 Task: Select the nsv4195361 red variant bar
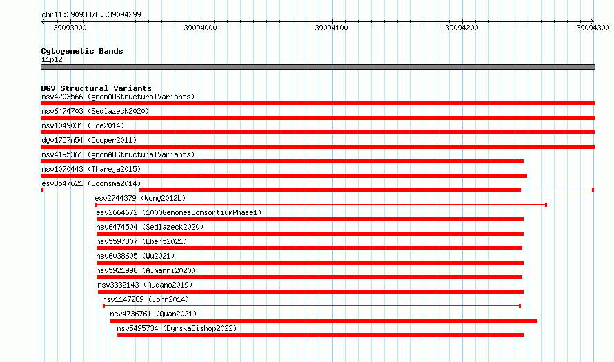282,161
